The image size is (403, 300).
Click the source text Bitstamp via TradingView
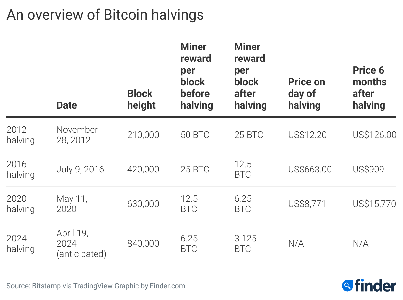[x=72, y=286]
